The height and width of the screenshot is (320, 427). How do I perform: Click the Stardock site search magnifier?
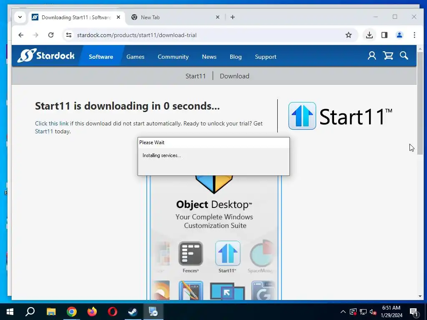click(404, 55)
